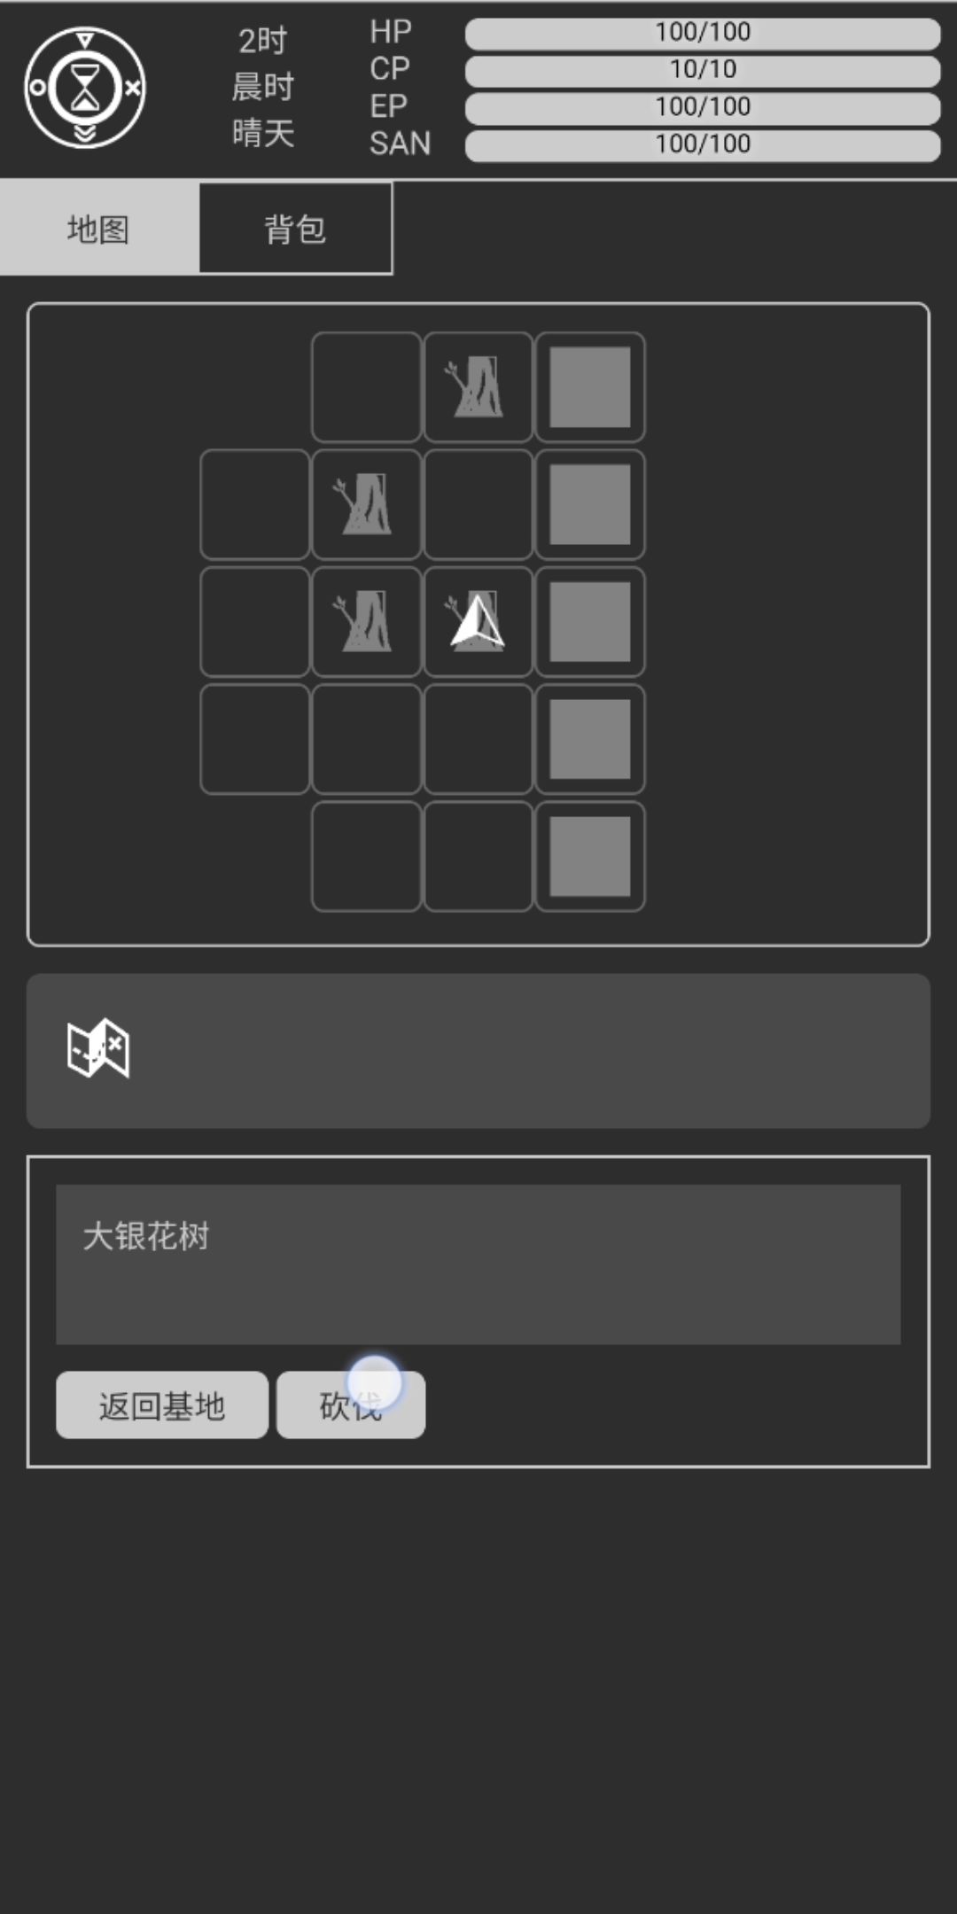Click the hourglass icon in the time dial
The height and width of the screenshot is (1914, 957).
click(x=85, y=88)
